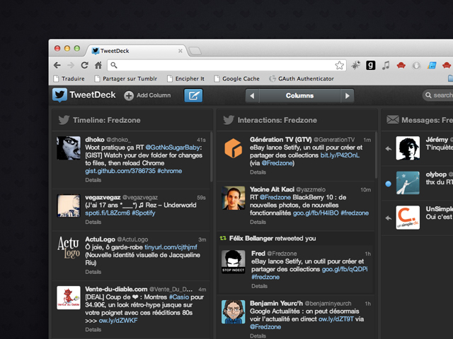Open the Google Cache bookmark
The height and width of the screenshot is (339, 453).
click(237, 78)
